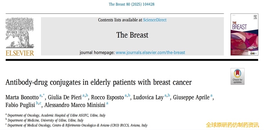Click the ELSEVIER wordmark text
264x130 pixels.
click(x=20, y=53)
